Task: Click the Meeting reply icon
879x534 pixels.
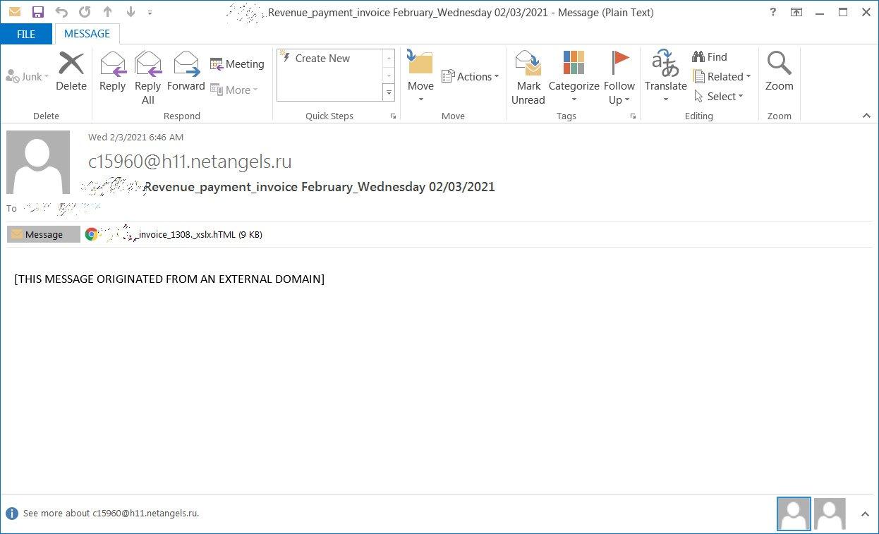Action: [237, 64]
